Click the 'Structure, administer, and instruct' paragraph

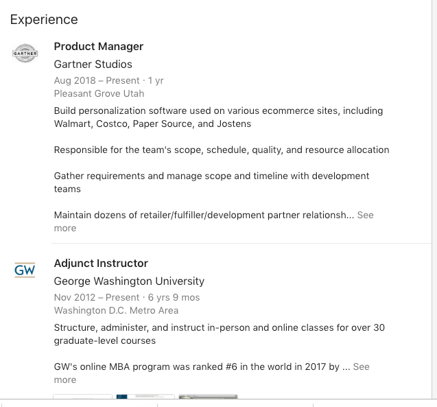[x=220, y=334]
